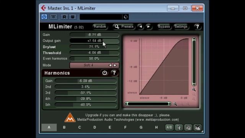This screenshot has width=245, height=138.
Task: Click horizontal scrollbar left handle
Action: 126,104
